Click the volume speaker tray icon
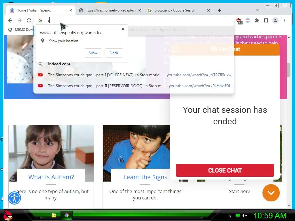Viewport: 295px width, 221px height. 244,216
